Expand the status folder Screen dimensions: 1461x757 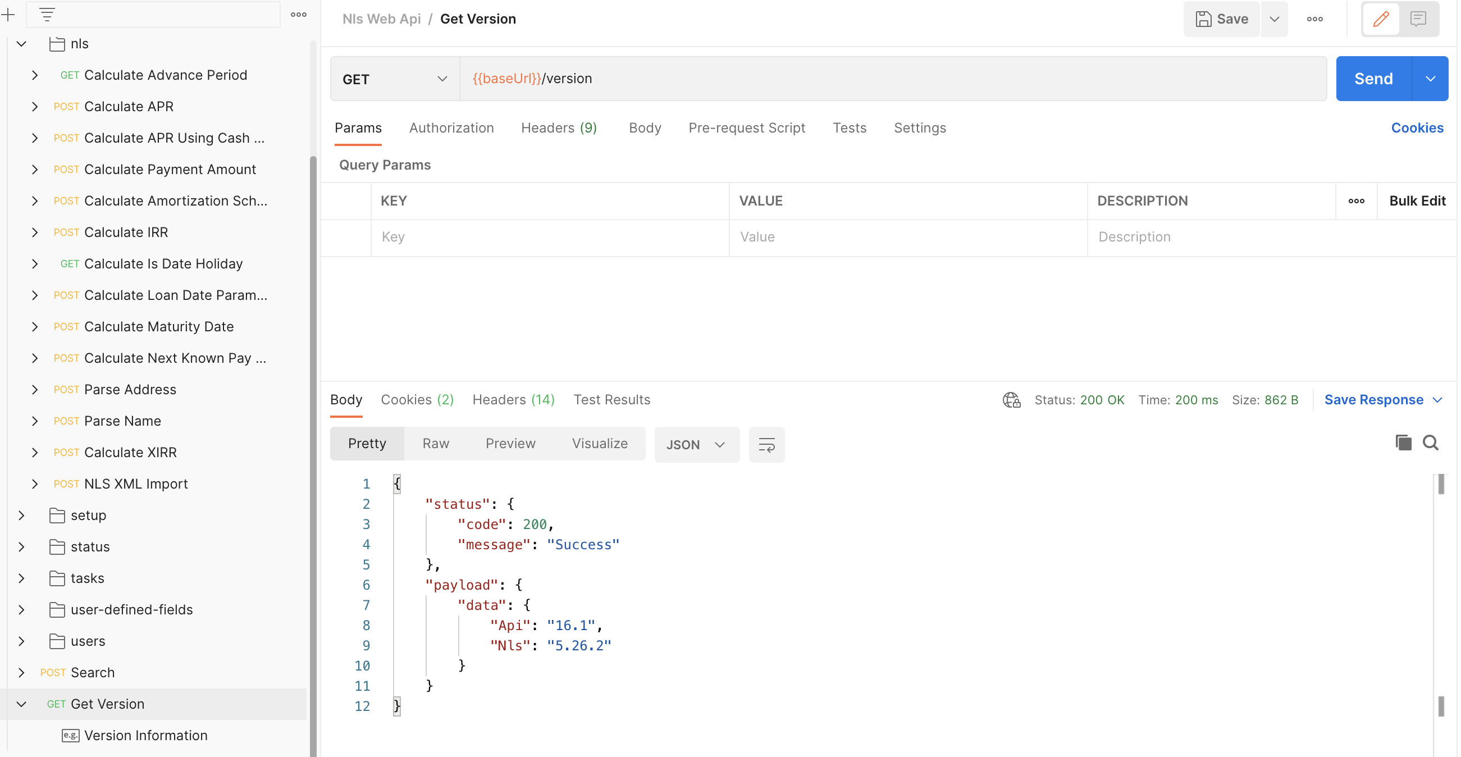21,546
